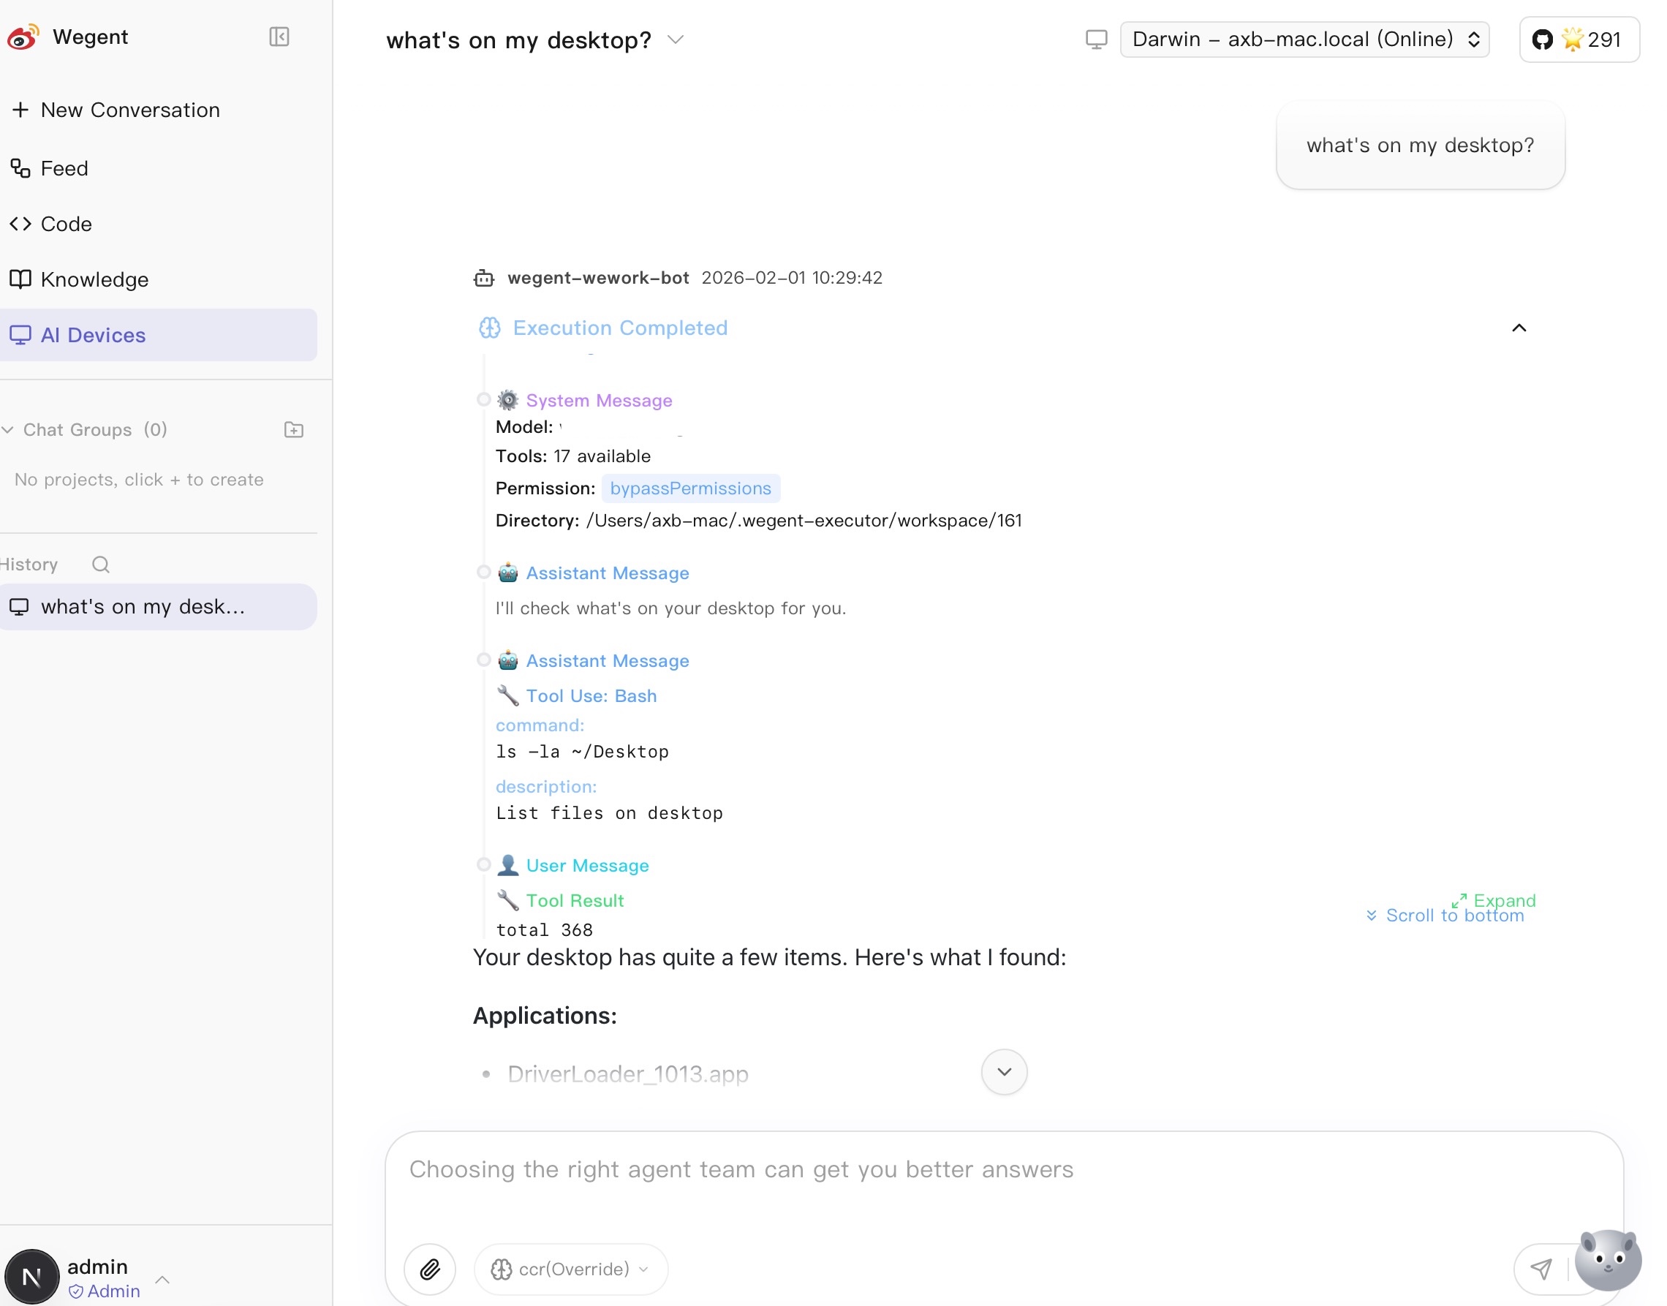The width and height of the screenshot is (1667, 1306).
Task: Open the ccr(Override) model dropdown
Action: (x=572, y=1269)
